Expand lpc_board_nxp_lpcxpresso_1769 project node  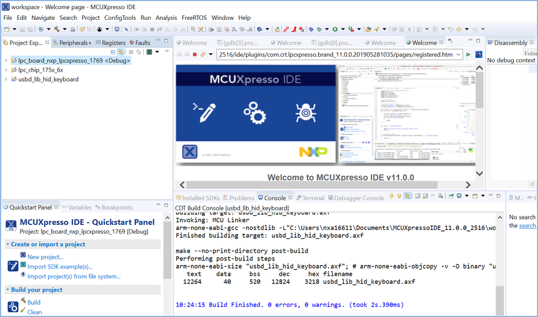[x=6, y=60]
